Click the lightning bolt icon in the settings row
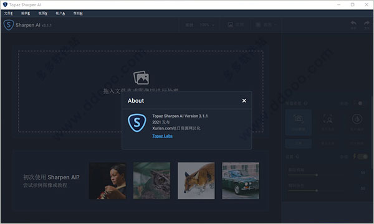 click(x=355, y=156)
